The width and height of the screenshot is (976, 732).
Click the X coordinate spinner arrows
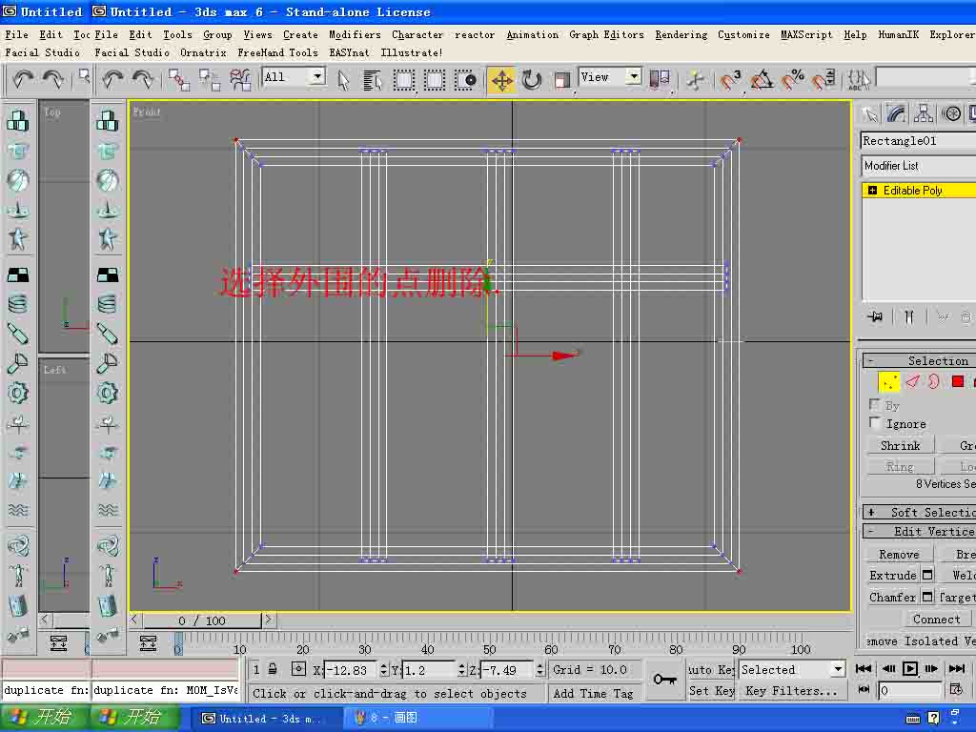coord(383,670)
